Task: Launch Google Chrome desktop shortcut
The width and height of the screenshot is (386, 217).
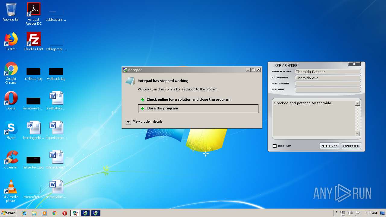Action: click(x=11, y=73)
